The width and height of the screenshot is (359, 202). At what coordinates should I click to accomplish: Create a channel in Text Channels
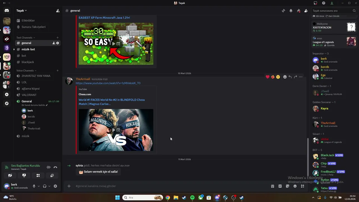pos(57,38)
